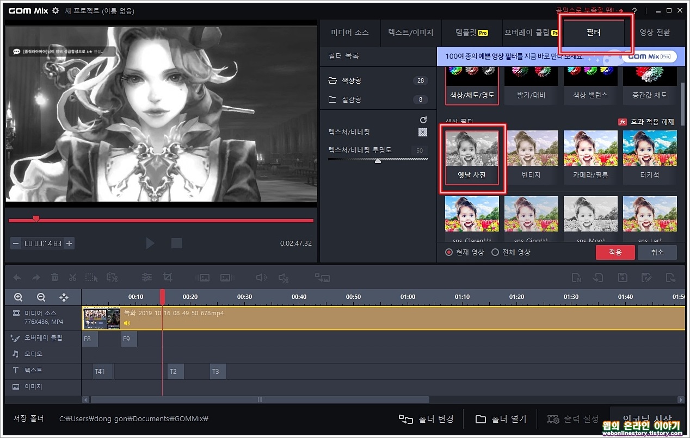Screen dimensions: 690x438
Task: Select overlay clip E8 on timeline
Action: click(90, 339)
